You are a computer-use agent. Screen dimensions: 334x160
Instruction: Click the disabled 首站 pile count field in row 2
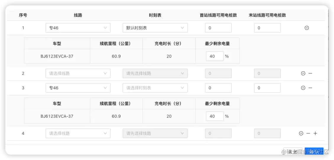pos(218,73)
